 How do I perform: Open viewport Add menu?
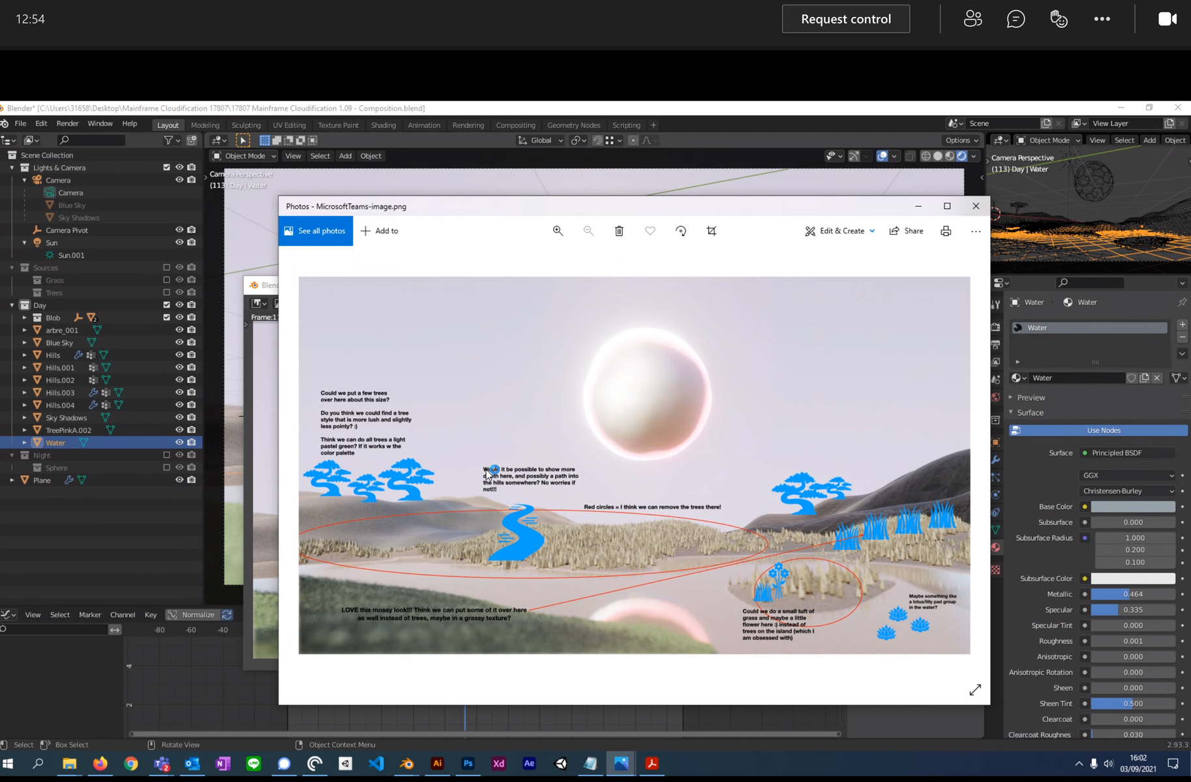[345, 156]
